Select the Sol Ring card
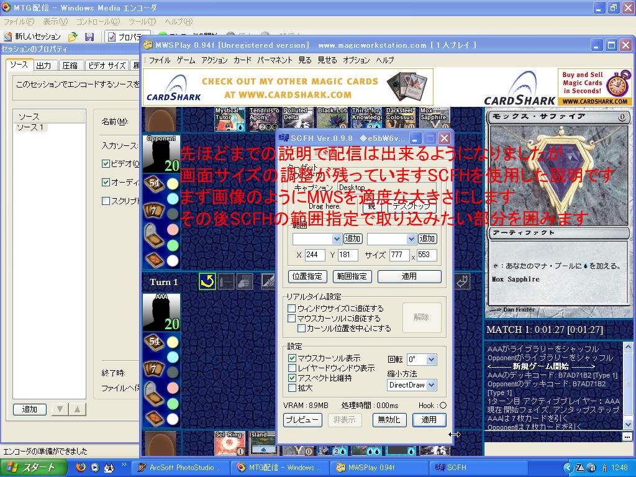The image size is (636, 477). (x=230, y=443)
